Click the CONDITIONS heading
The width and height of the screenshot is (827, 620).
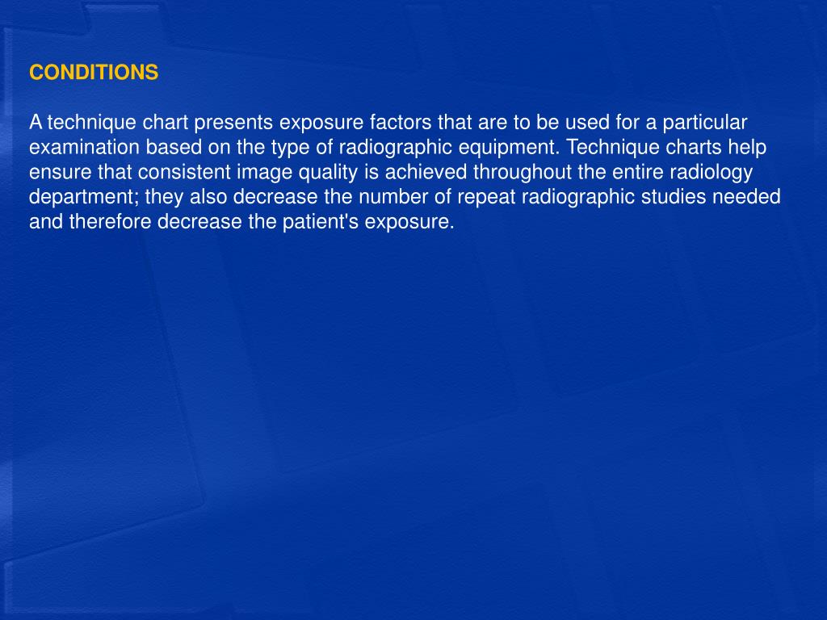(x=94, y=72)
